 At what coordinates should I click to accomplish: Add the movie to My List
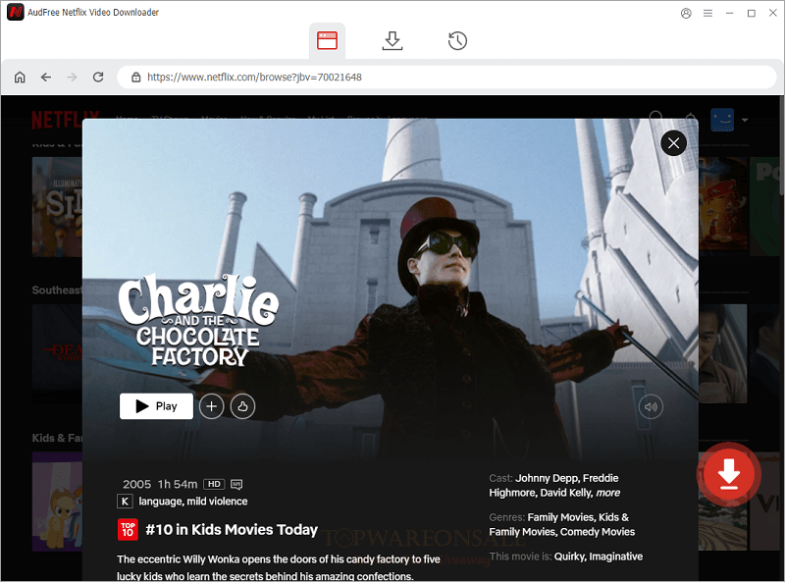pos(211,406)
